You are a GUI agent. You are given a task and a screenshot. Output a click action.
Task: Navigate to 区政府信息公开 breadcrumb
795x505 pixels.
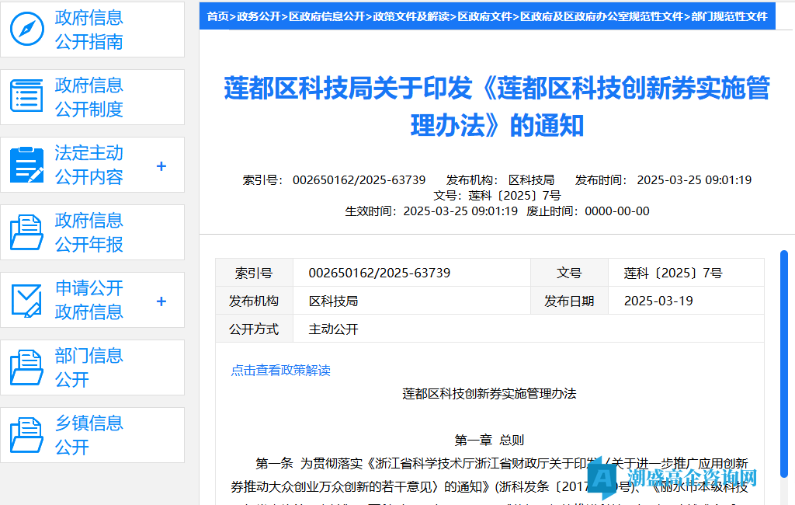327,16
